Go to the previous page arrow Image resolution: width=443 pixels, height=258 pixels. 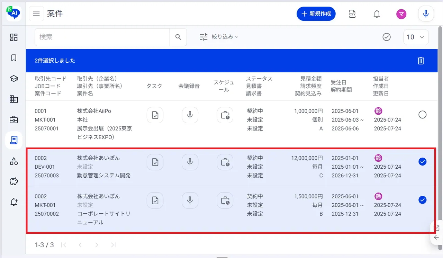[80, 245]
